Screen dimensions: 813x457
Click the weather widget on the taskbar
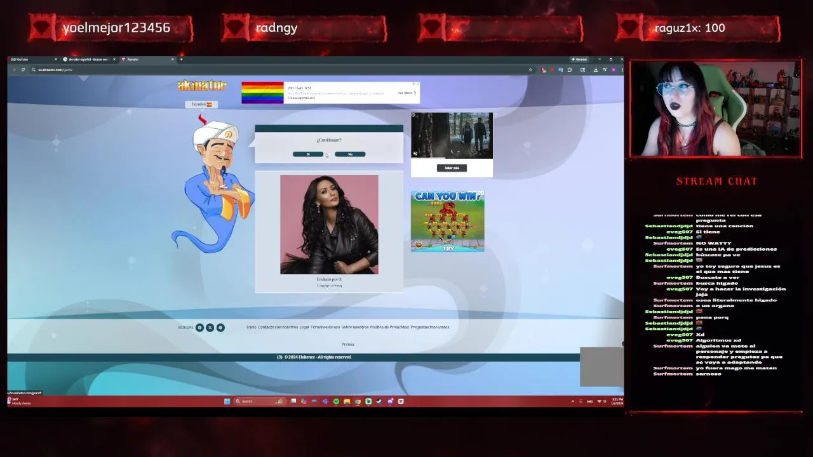tap(19, 401)
